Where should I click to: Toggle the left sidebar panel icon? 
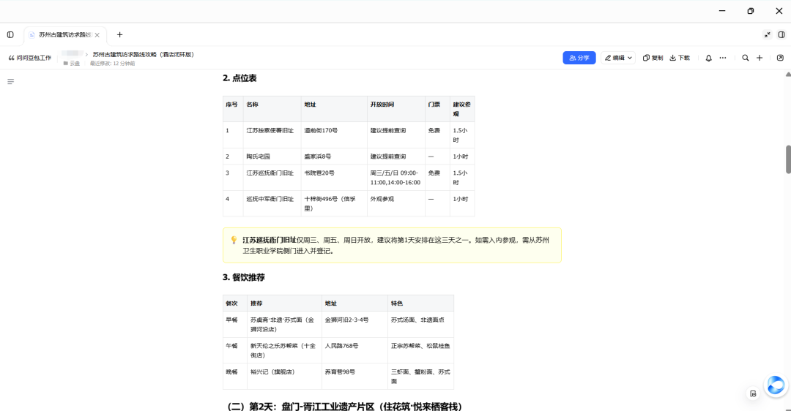click(10, 35)
